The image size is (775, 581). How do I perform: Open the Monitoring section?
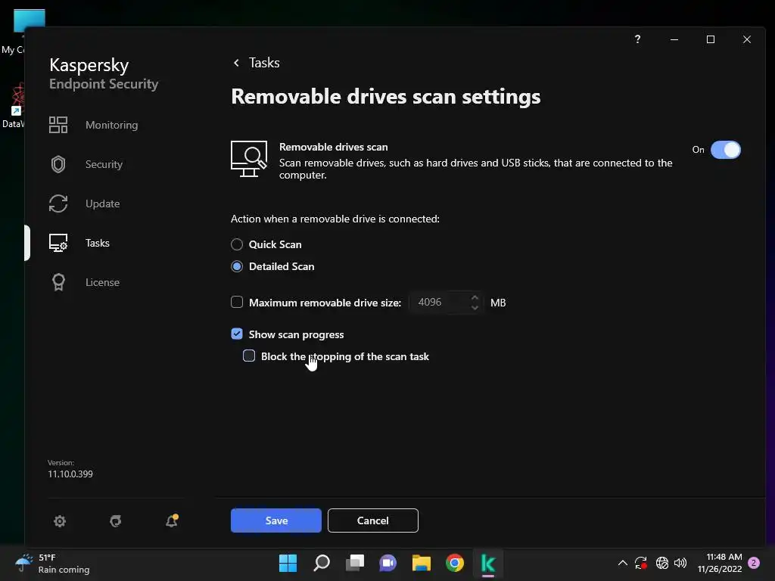pos(112,125)
